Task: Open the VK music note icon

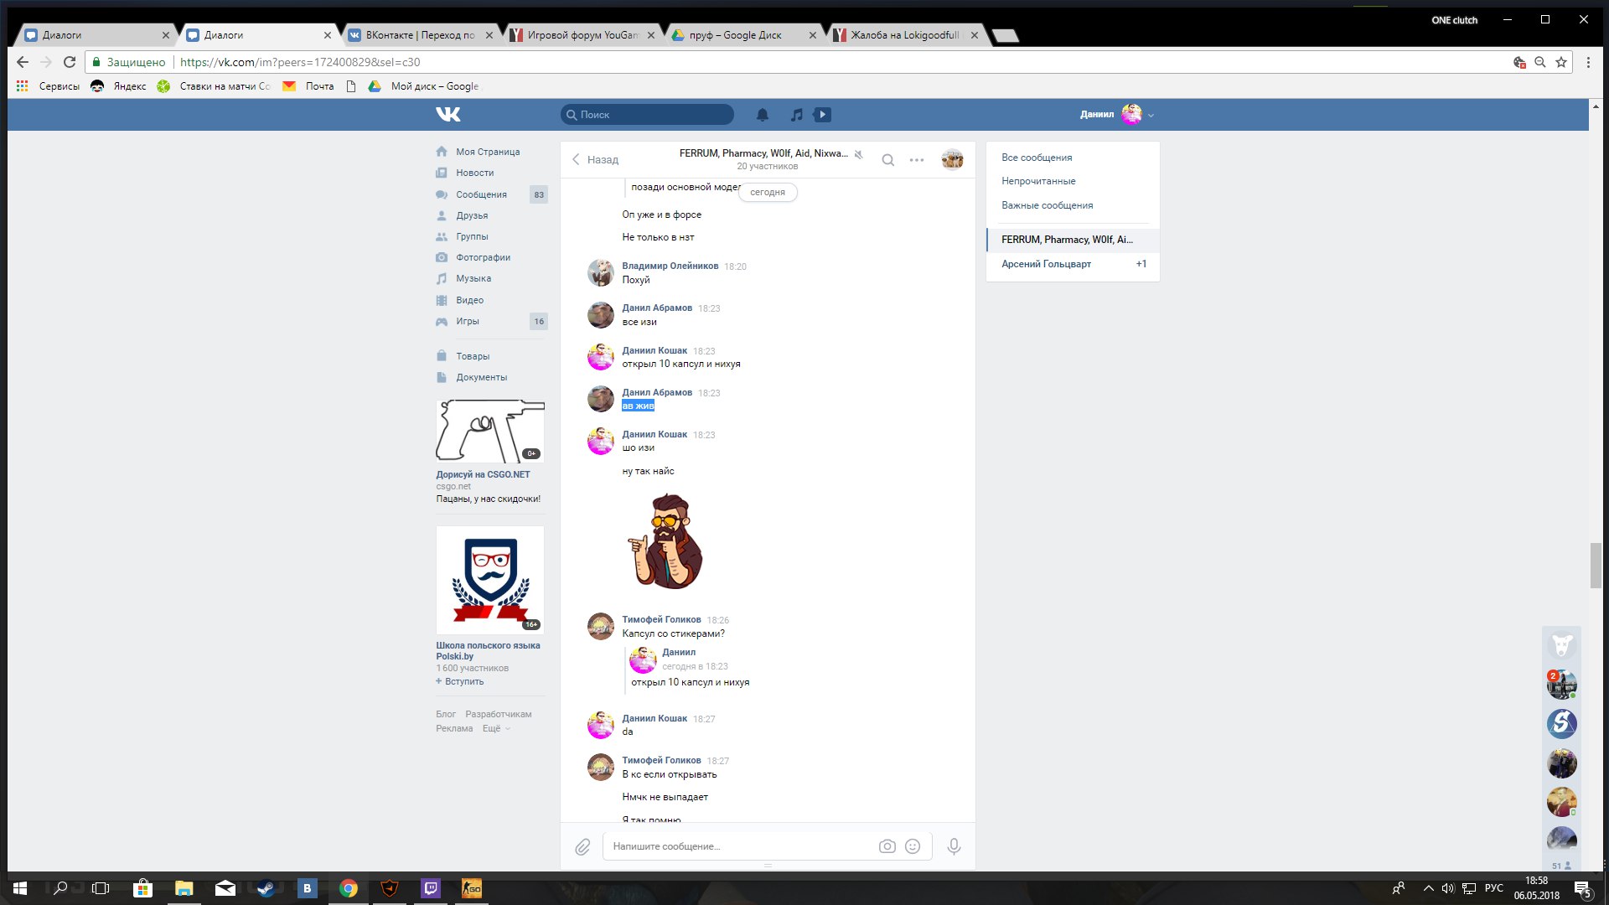Action: 796,115
